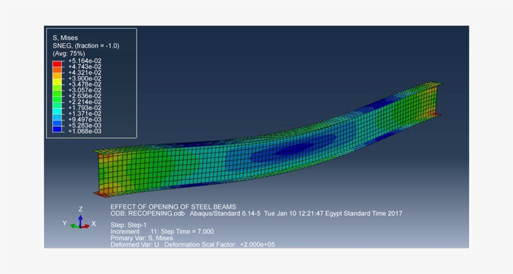Screen dimensions: 513x274
Task: Select the maximum legend value +5.164e-02
Action: (84, 61)
